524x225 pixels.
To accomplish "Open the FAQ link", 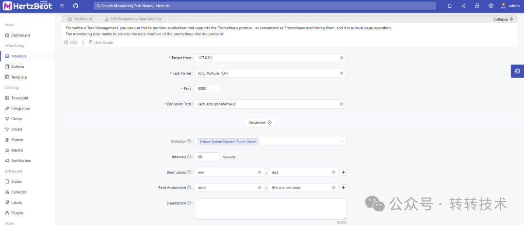I will pos(70,42).
